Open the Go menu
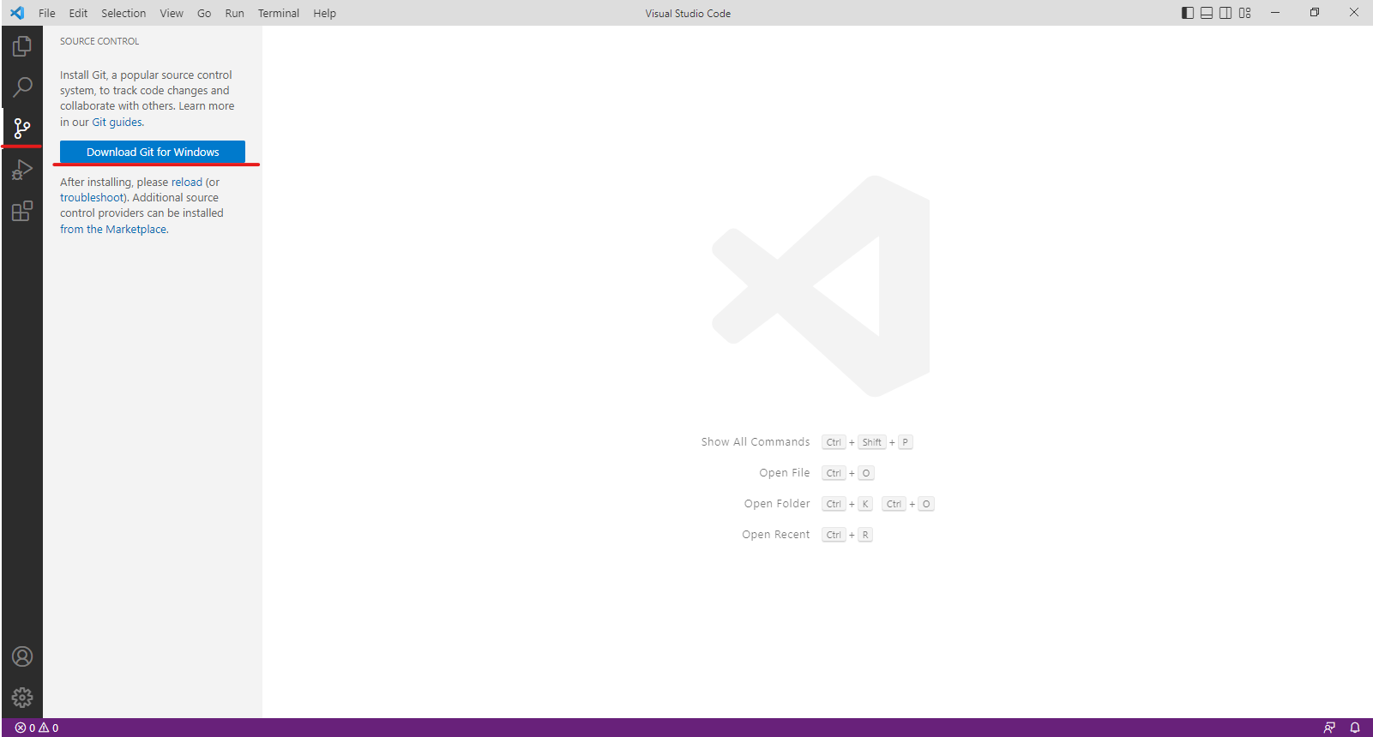1373x737 pixels. (x=204, y=13)
